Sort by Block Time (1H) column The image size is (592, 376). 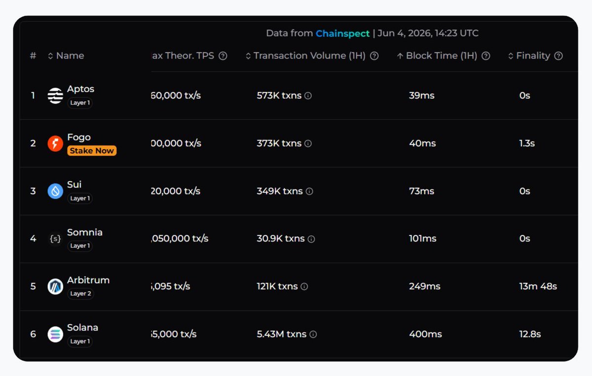[x=437, y=56]
